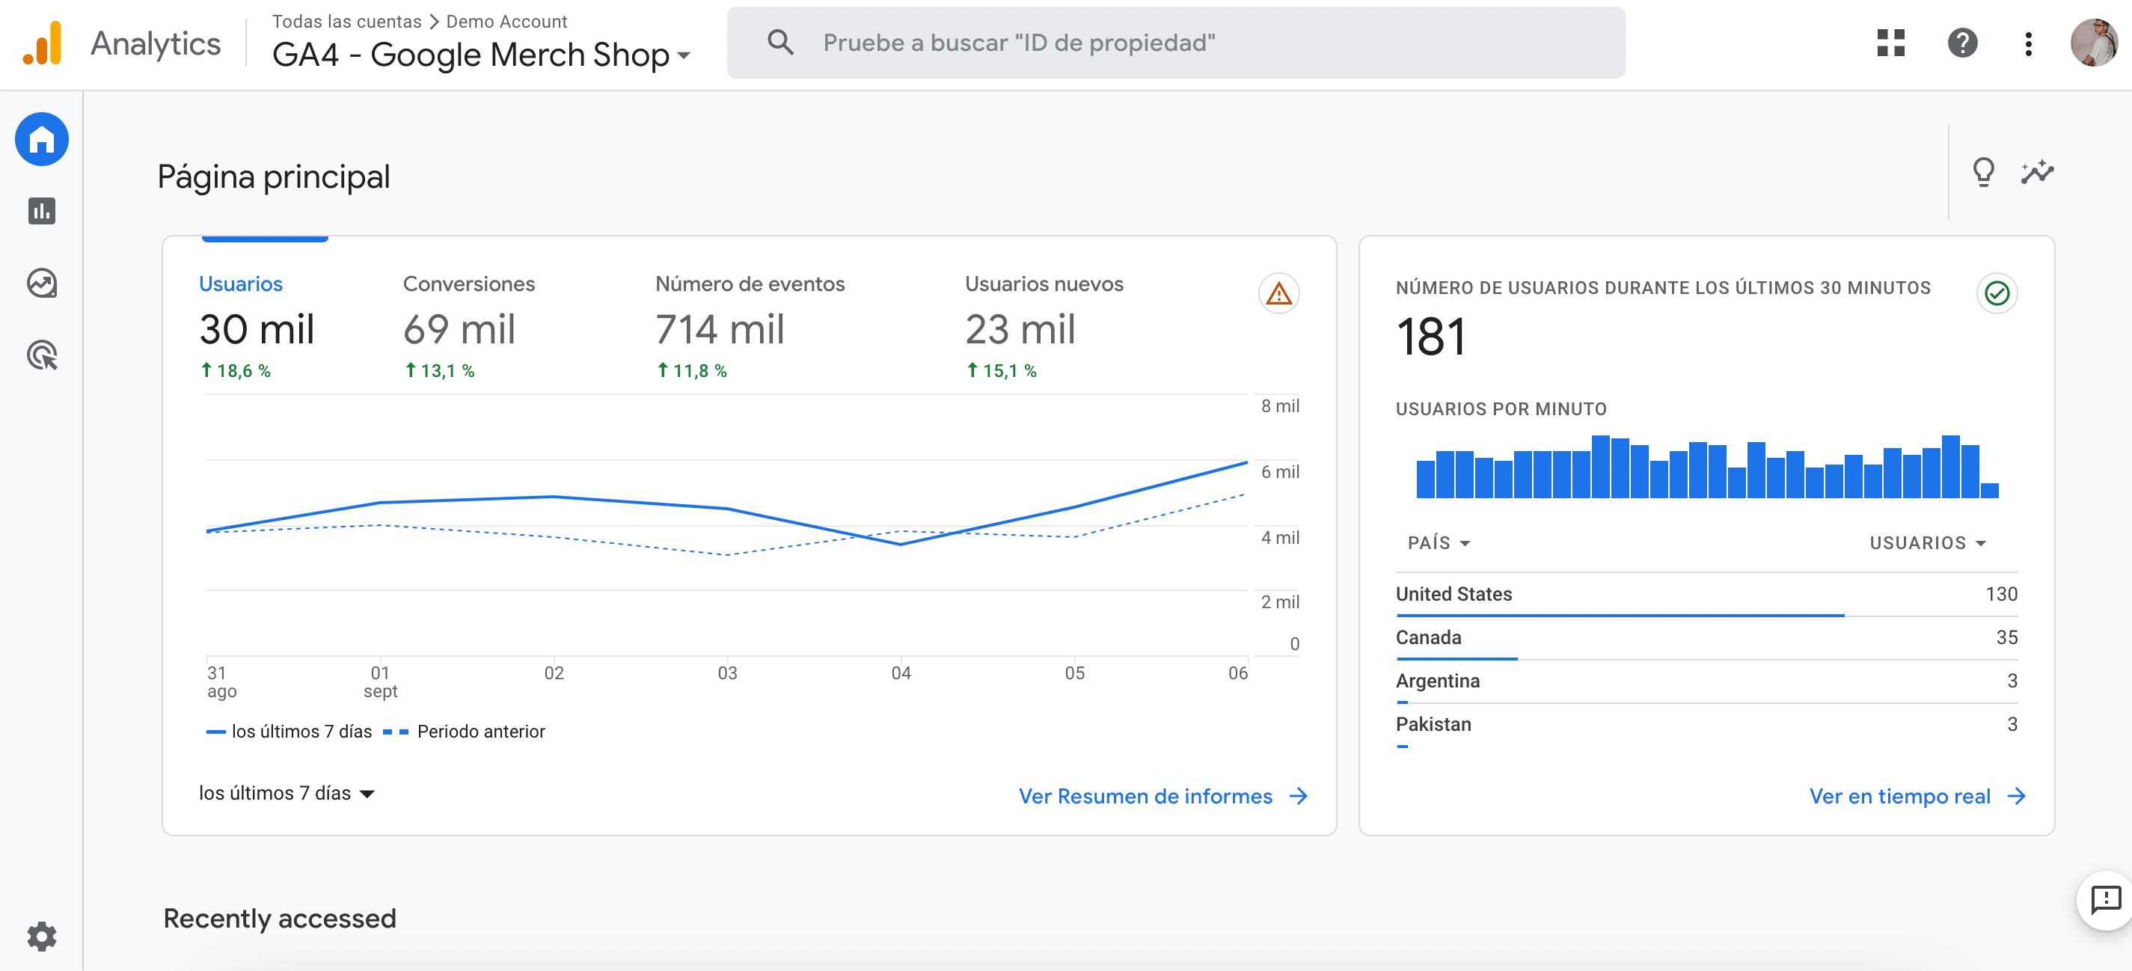Open the three-dot more options menu
This screenshot has height=971, width=2132.
click(2028, 44)
